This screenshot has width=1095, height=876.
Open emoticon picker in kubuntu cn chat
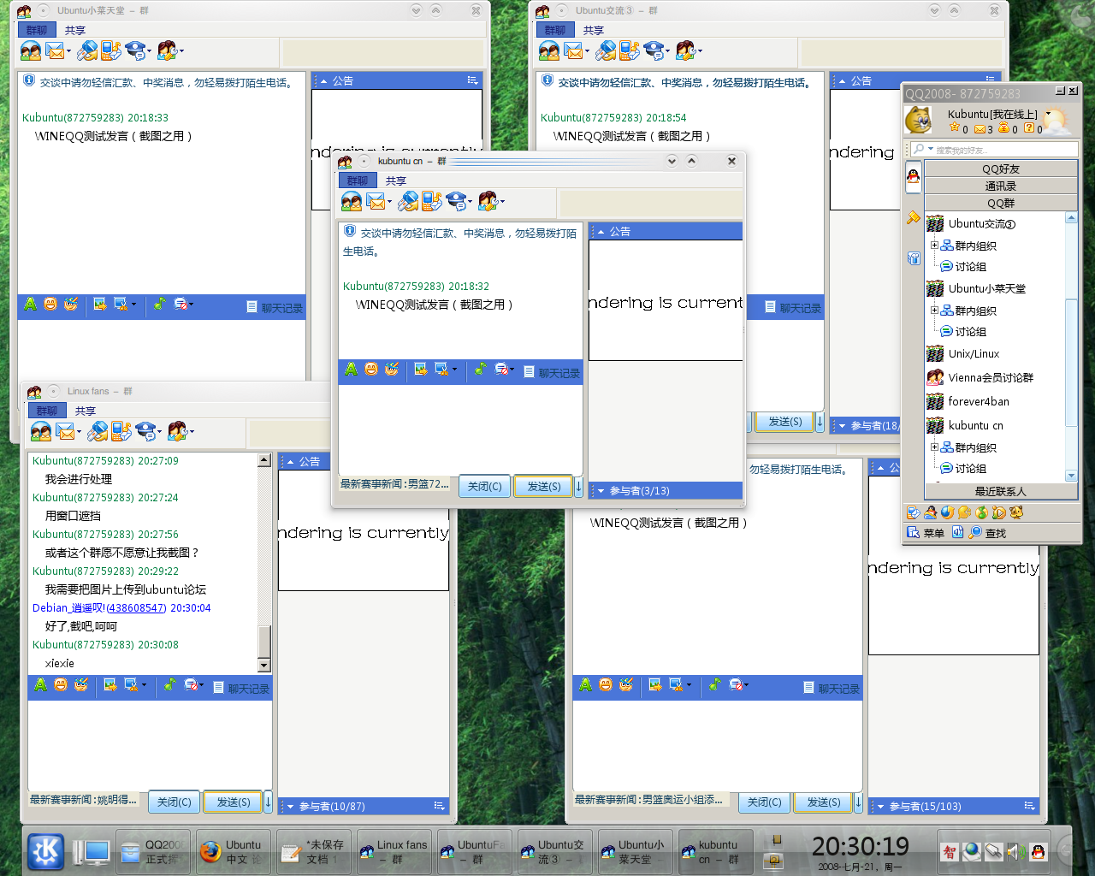click(x=371, y=370)
